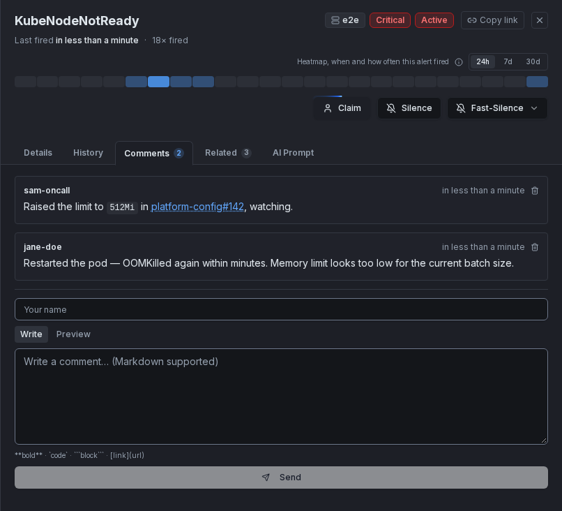This screenshot has width=562, height=511.
Task: Delete sam-oncall's comment with trash icon
Action: click(x=534, y=191)
